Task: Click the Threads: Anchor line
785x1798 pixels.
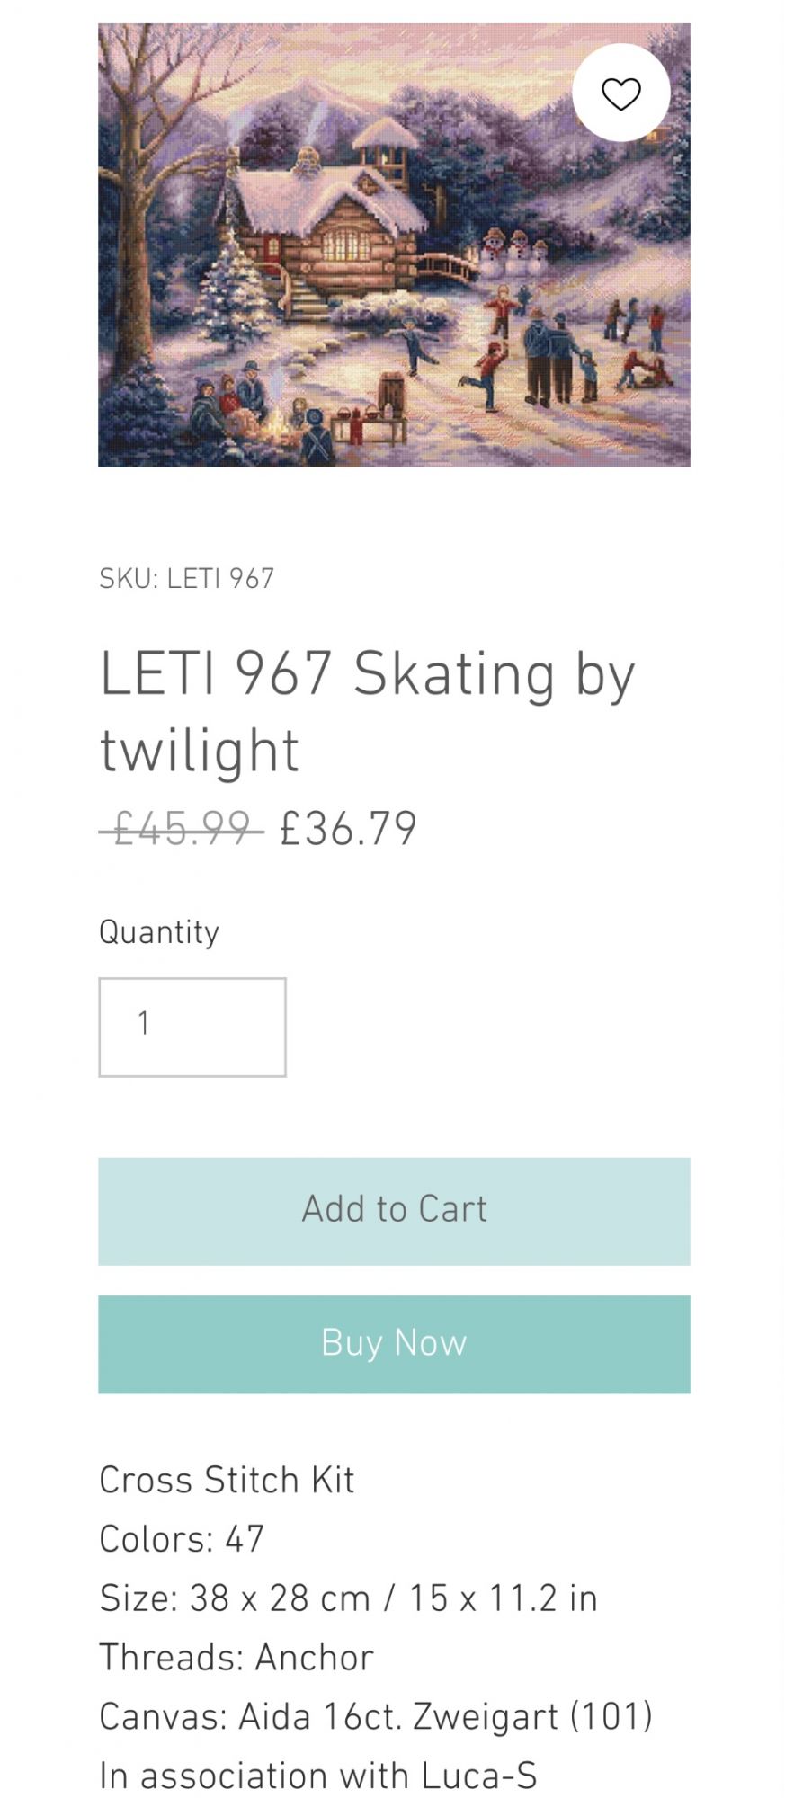Action: (236, 1657)
